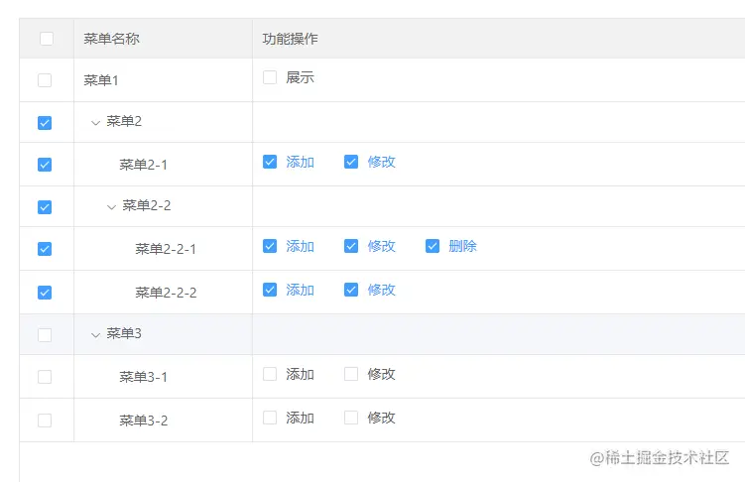745x482 pixels.
Task: Uncheck the row checkbox for 菜单2-2
Action: click(45, 207)
